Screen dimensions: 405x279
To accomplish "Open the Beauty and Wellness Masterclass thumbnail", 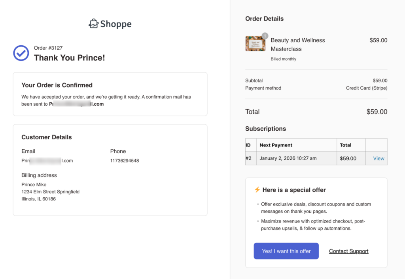I will coord(255,44).
